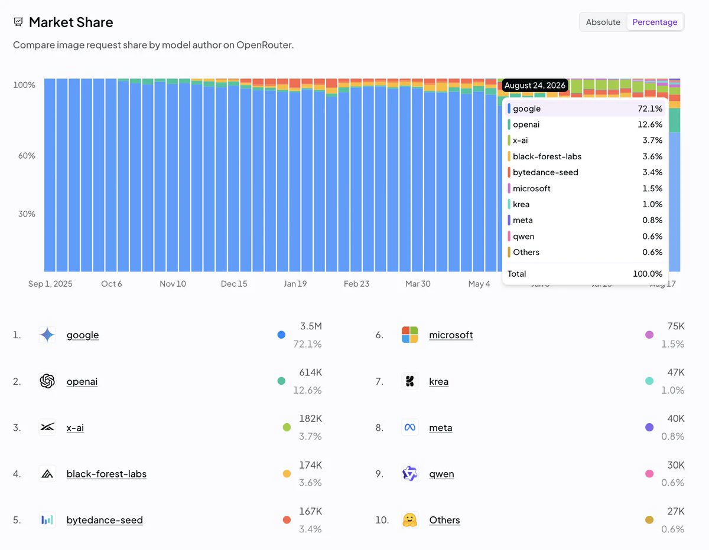Click the 3.5M value for google

tap(311, 326)
